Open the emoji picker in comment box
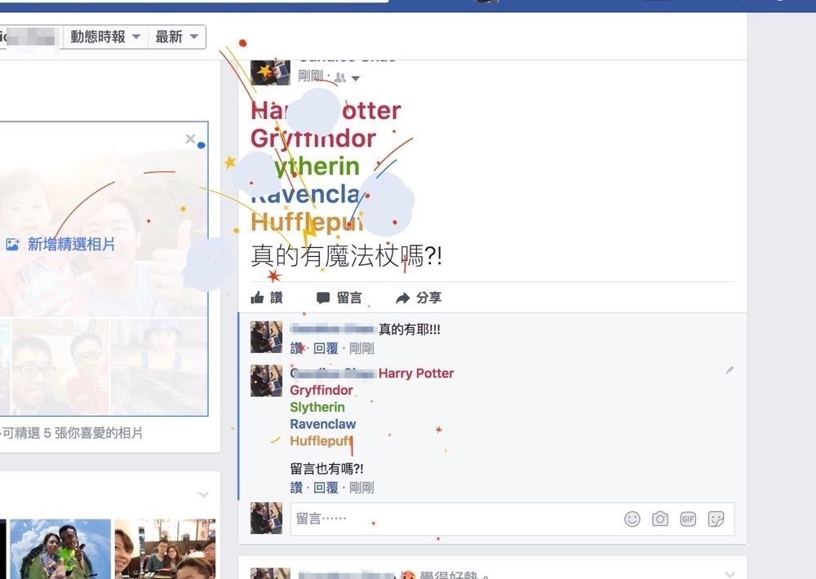Image resolution: width=816 pixels, height=579 pixels. tap(632, 519)
